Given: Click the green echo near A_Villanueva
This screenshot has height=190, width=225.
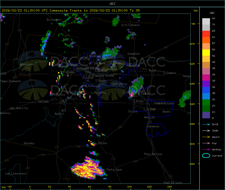Looking at the screenshot, I should pos(116,21).
